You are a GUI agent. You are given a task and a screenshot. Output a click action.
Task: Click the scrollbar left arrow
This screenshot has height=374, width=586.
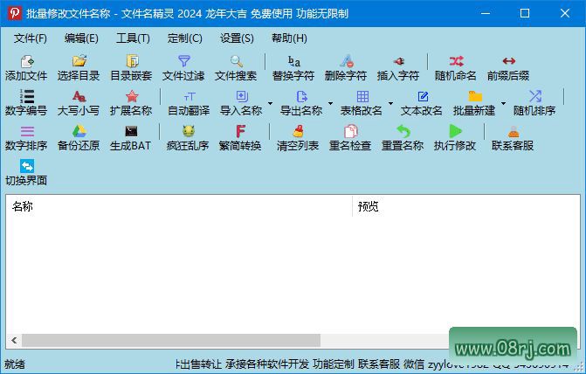(x=14, y=340)
